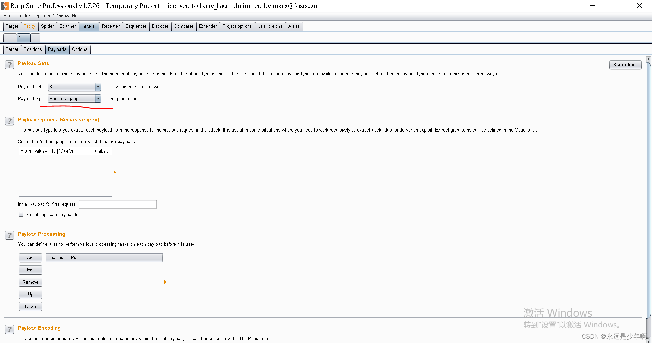This screenshot has width=652, height=343.
Task: Open the Intruder Positions sub-tab
Action: [x=33, y=49]
